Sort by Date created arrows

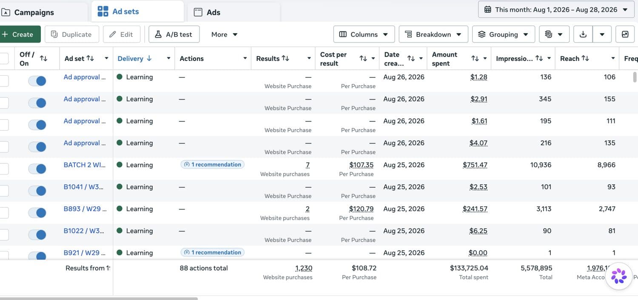coord(411,58)
